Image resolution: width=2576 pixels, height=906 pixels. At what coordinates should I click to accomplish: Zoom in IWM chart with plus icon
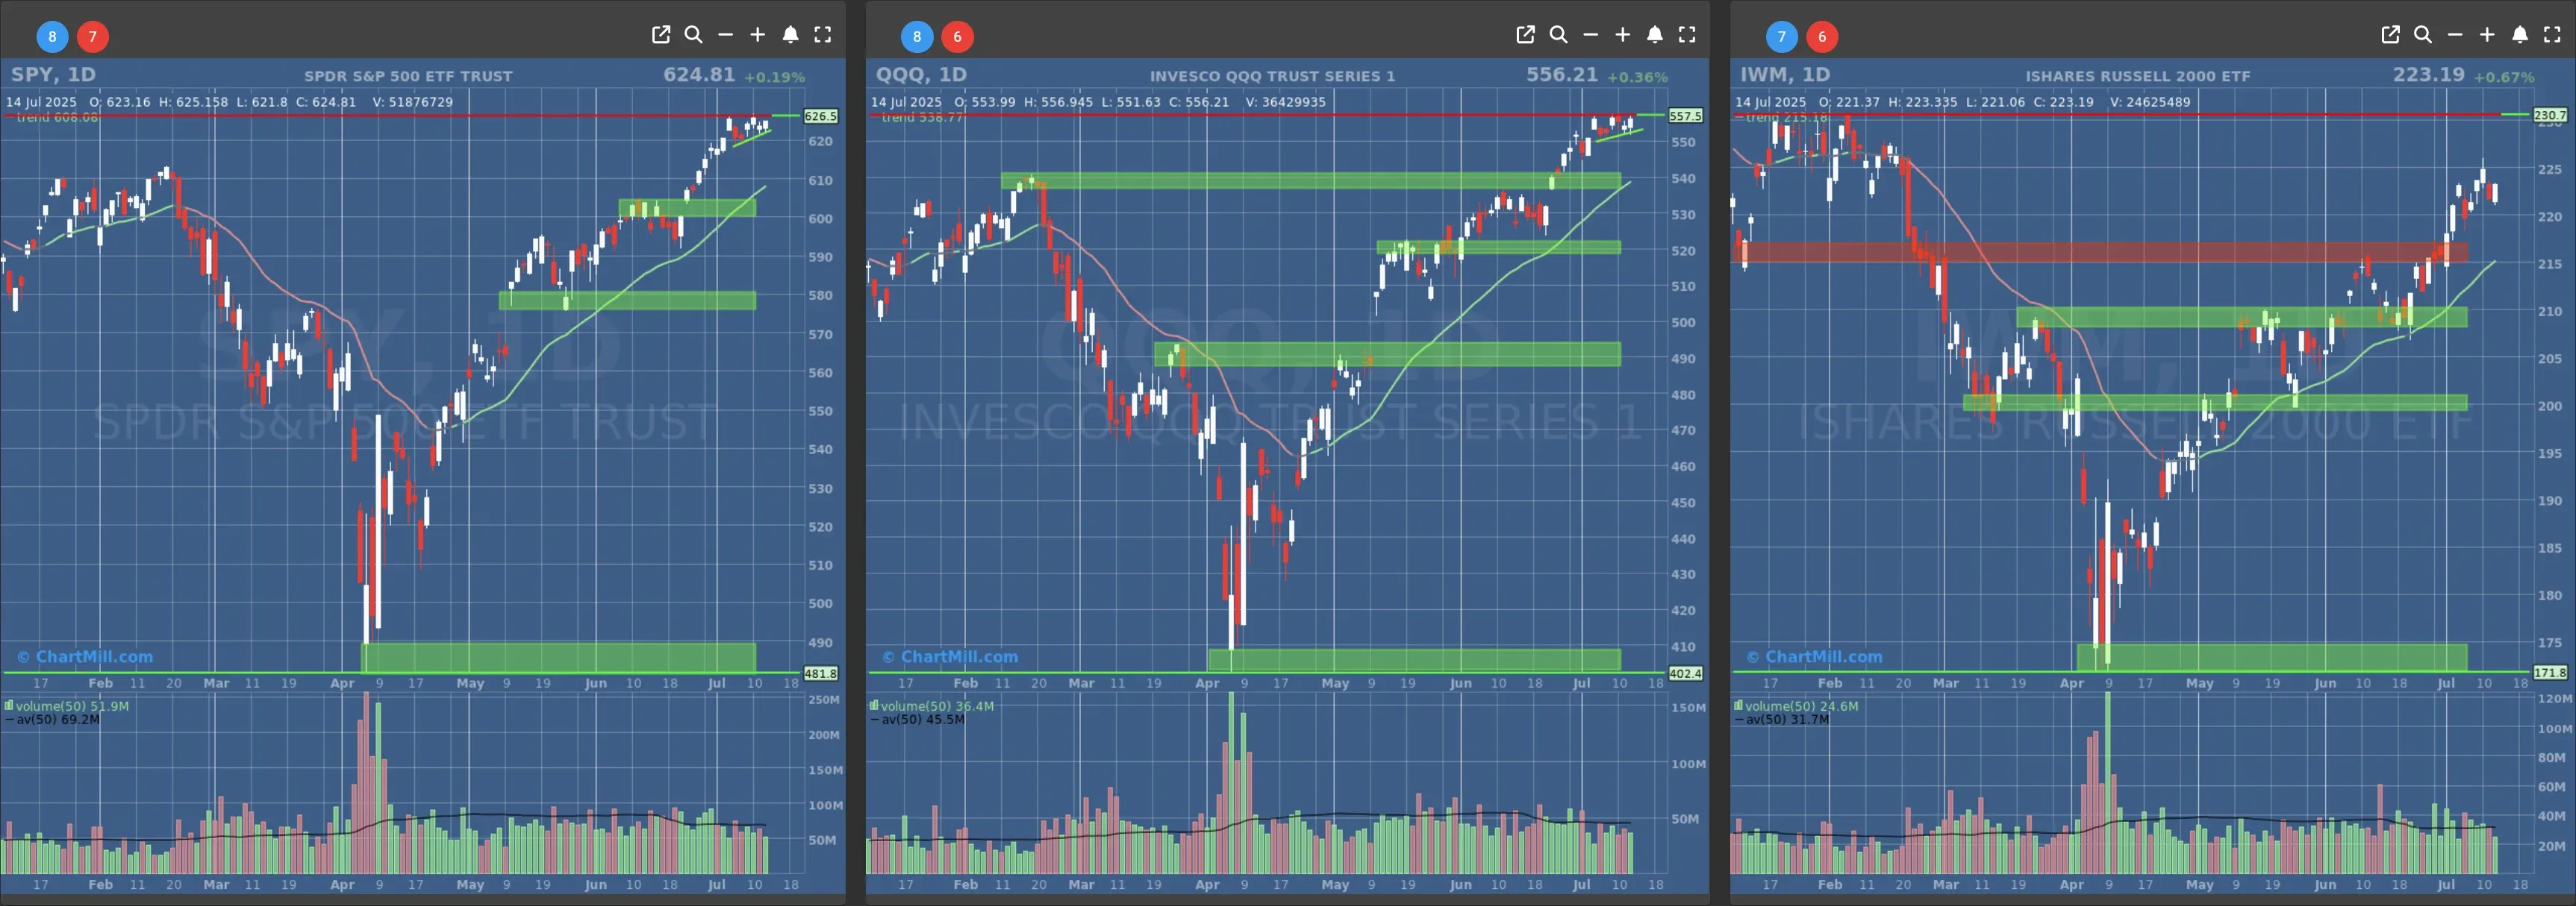2488,35
